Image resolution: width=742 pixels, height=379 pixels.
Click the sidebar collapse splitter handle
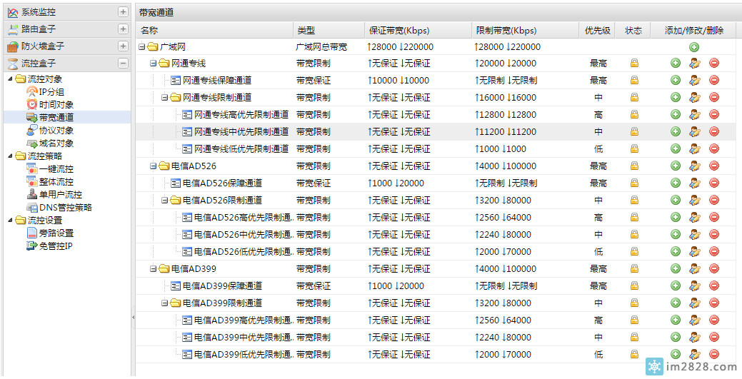(133, 316)
